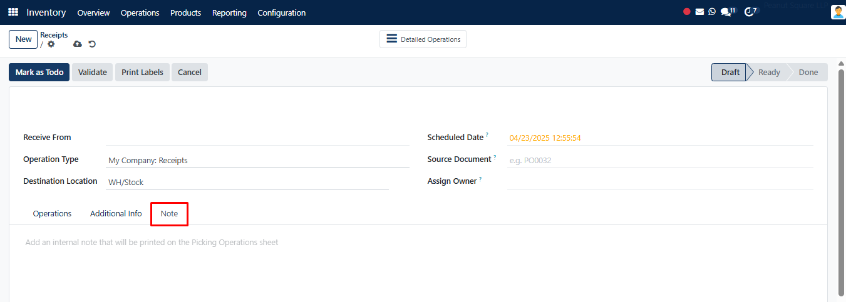This screenshot has width=846, height=302.
Task: Select the Draft status stage
Action: tap(730, 72)
